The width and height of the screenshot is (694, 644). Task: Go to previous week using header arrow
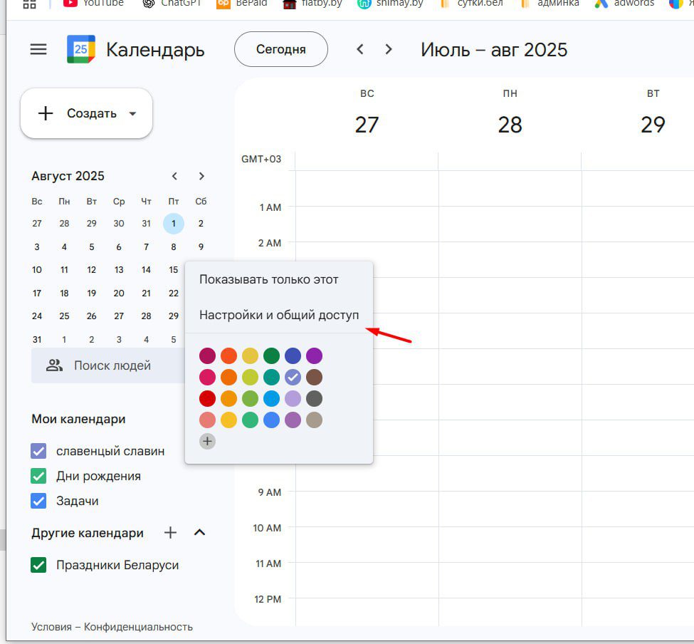[x=360, y=49]
